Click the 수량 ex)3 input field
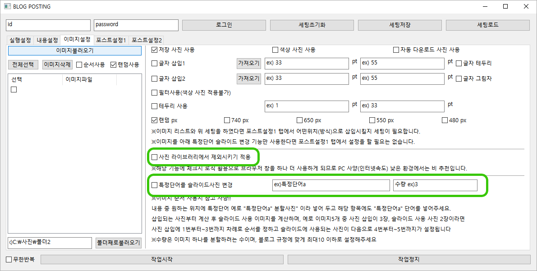The image size is (537, 271). point(435,185)
